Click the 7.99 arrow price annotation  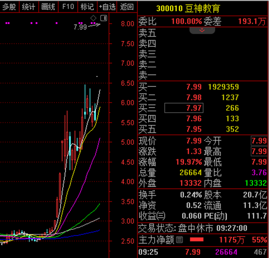[x=87, y=26]
